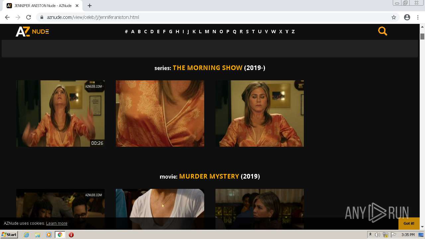Open MURDER MYSTERY movie link
The image size is (425, 239).
click(209, 176)
